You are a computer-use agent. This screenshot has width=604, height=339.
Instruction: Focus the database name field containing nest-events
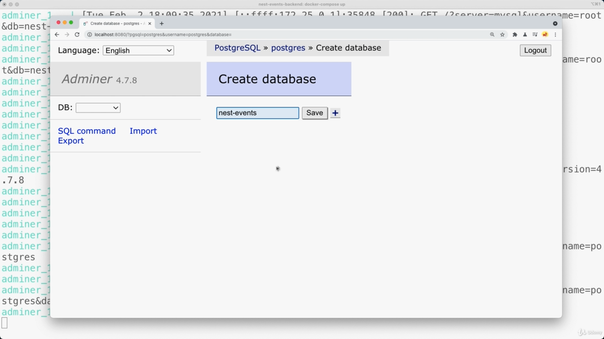257,113
